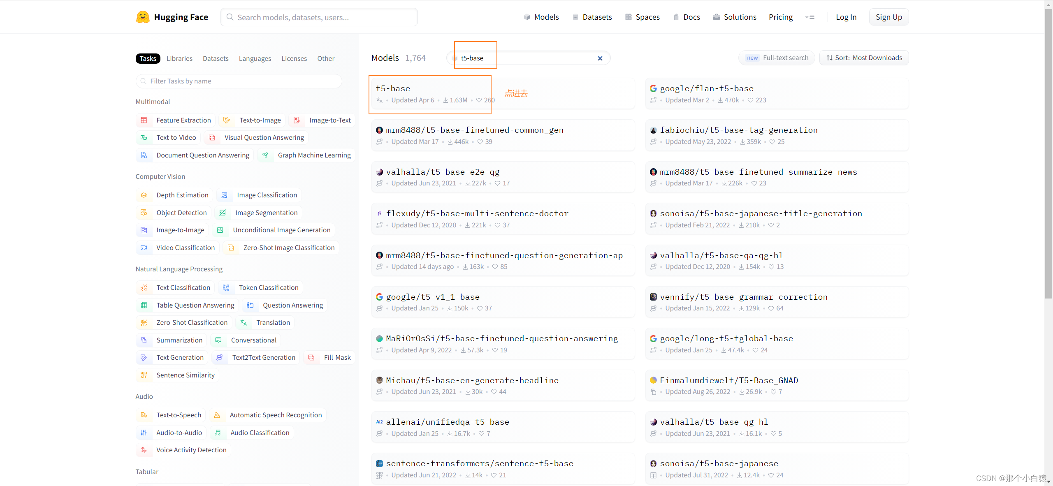Screen dimensions: 1053x486
Task: Click the Object Detection task icon
Action: [x=144, y=213]
